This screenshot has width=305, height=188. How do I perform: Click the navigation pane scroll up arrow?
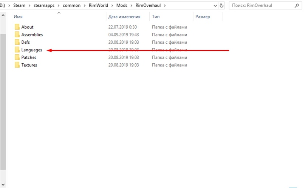3,15
